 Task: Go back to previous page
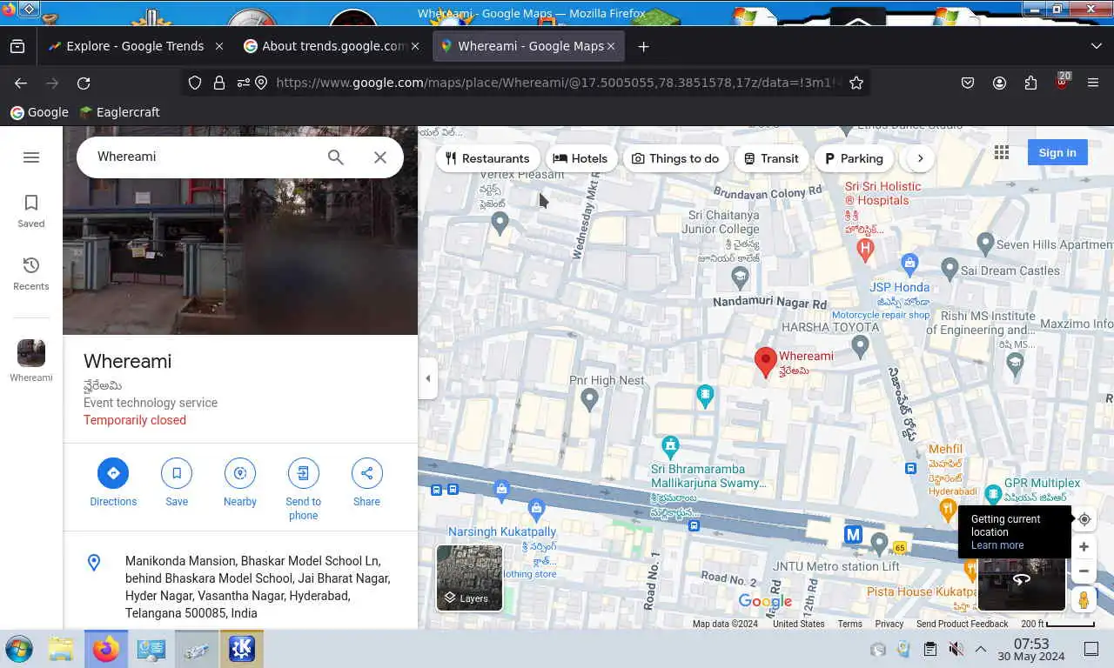pos(21,83)
